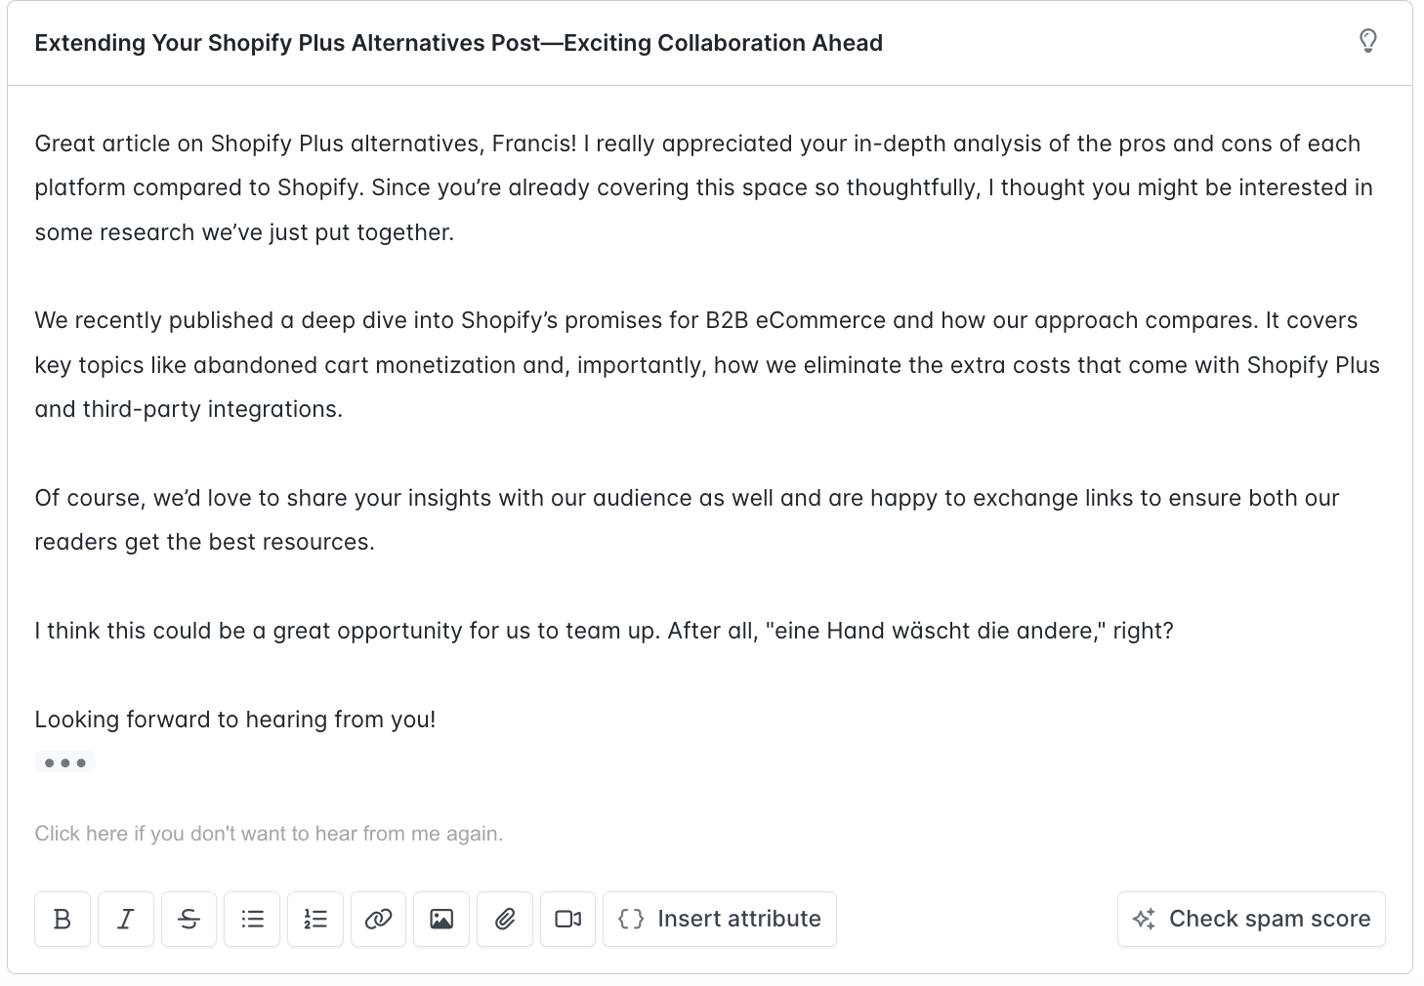
Task: Click the lightbulb tips icon
Action: [1368, 41]
